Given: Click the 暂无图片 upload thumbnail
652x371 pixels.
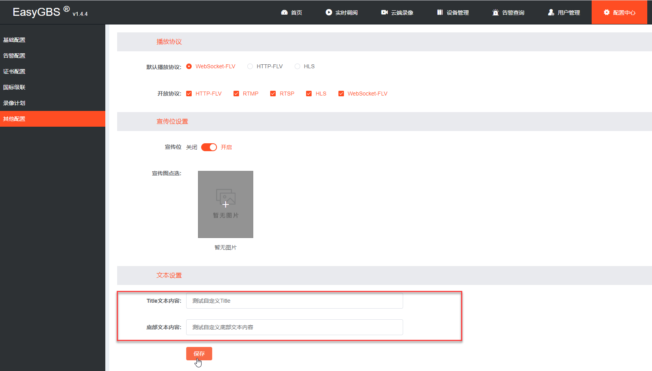Looking at the screenshot, I should tap(226, 204).
